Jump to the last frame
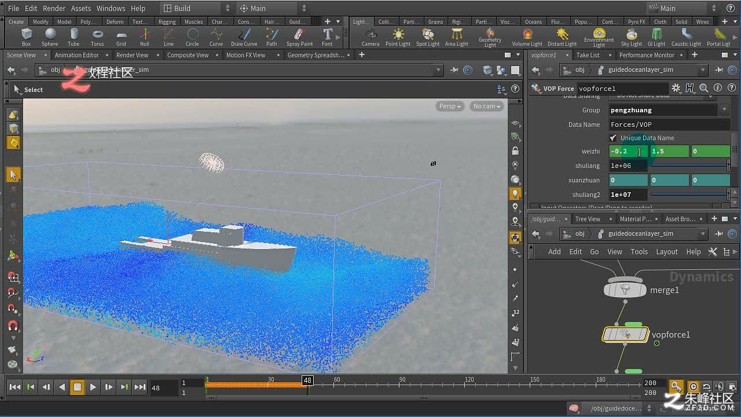The image size is (741, 417). (140, 387)
